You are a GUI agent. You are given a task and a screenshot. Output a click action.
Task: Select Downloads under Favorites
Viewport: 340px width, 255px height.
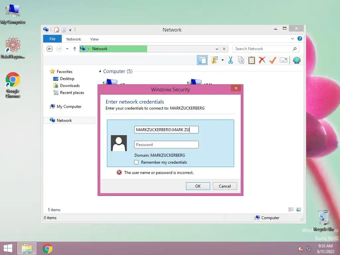70,85
